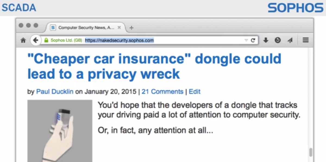Click the middle minimize window button
This screenshot has width=326, height=162.
coord(29,25)
